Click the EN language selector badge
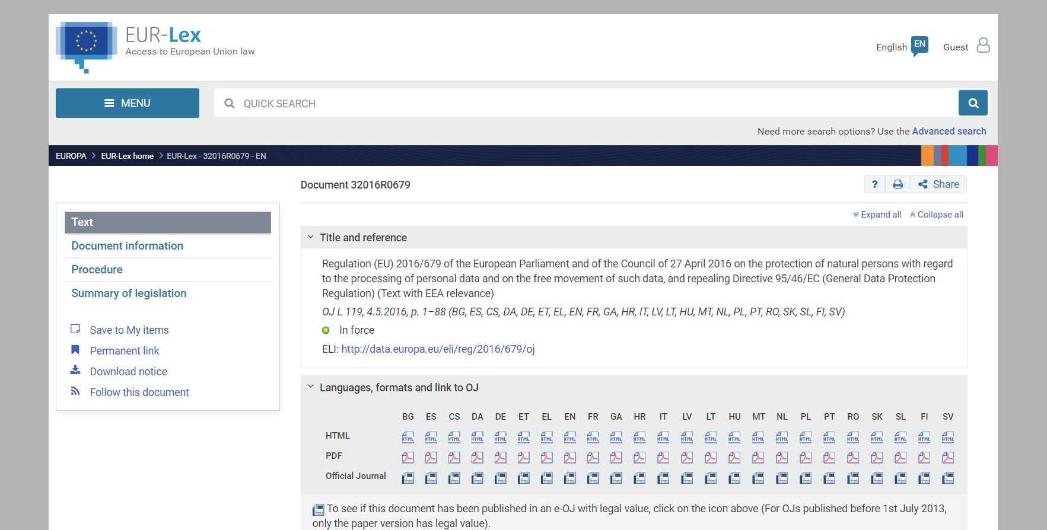The height and width of the screenshot is (530, 1047). click(919, 45)
